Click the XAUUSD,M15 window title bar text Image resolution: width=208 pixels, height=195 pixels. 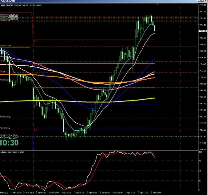pyautogui.click(x=8, y=1)
